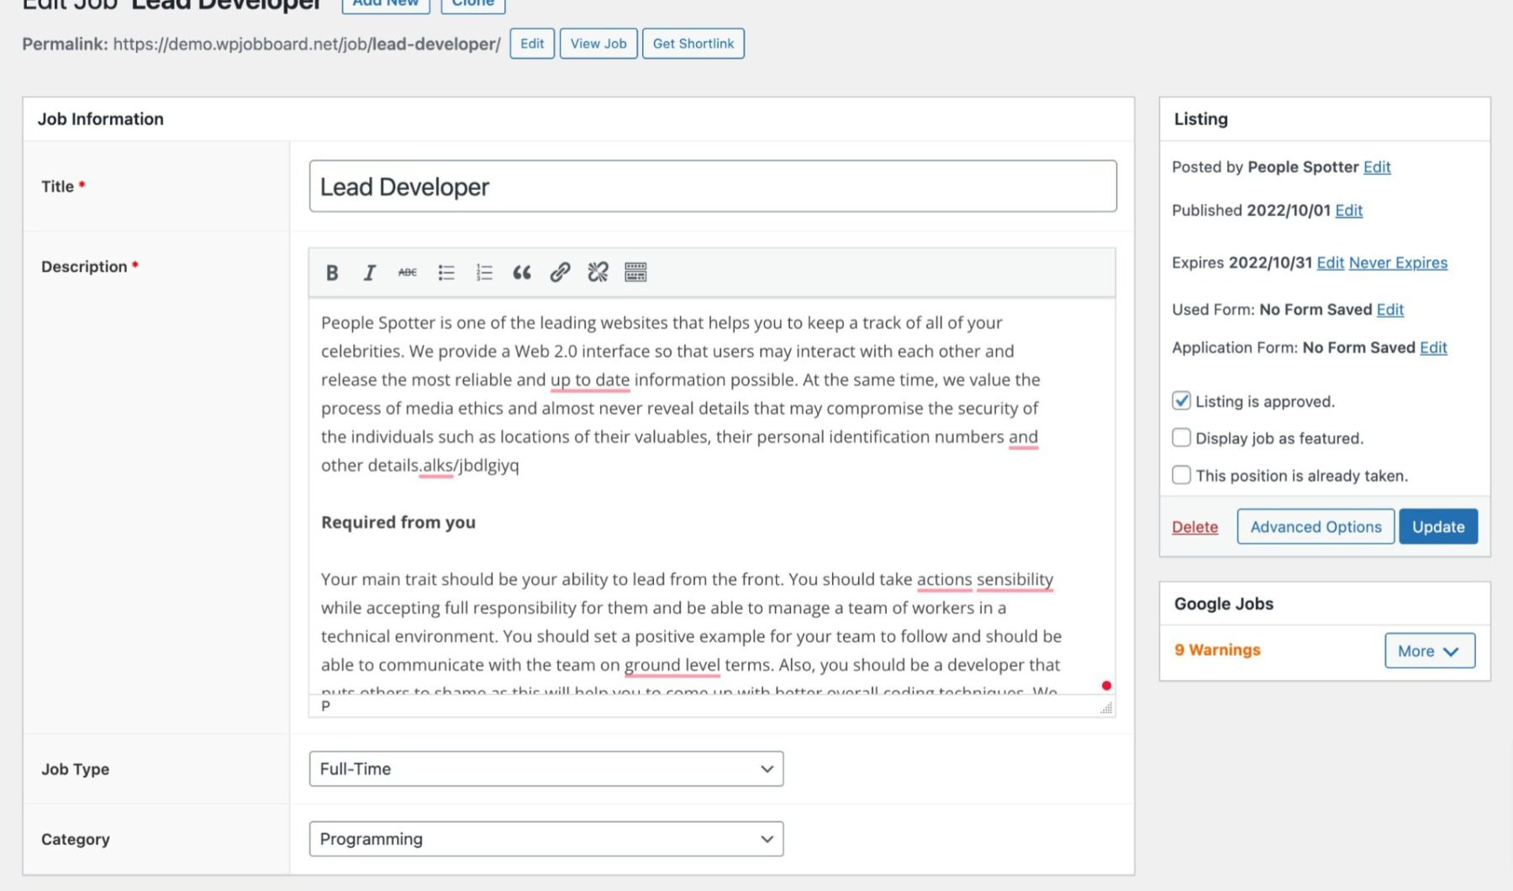Expand the Google Jobs More dropdown
Screen dimensions: 1513x891
click(1428, 651)
